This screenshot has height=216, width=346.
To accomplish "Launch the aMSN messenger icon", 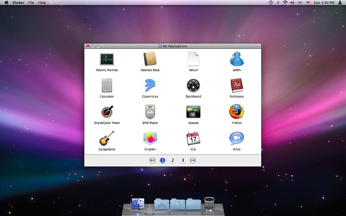I will point(236,59).
